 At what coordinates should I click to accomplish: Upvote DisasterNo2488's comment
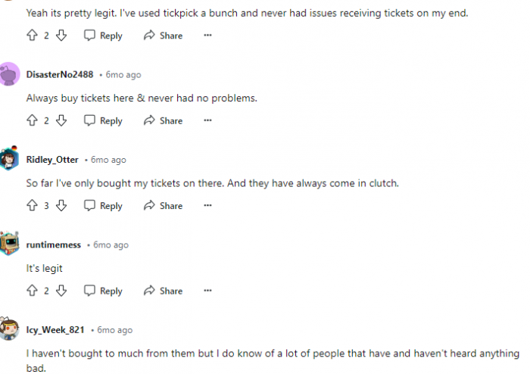[32, 120]
